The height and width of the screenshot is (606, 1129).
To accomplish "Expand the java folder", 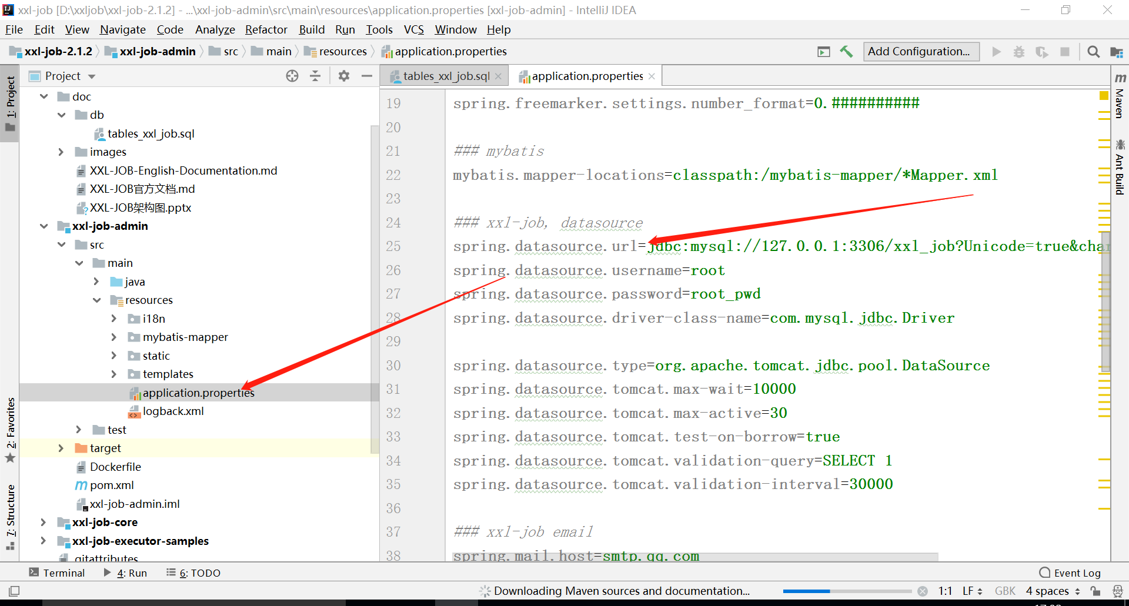I will [x=97, y=282].
